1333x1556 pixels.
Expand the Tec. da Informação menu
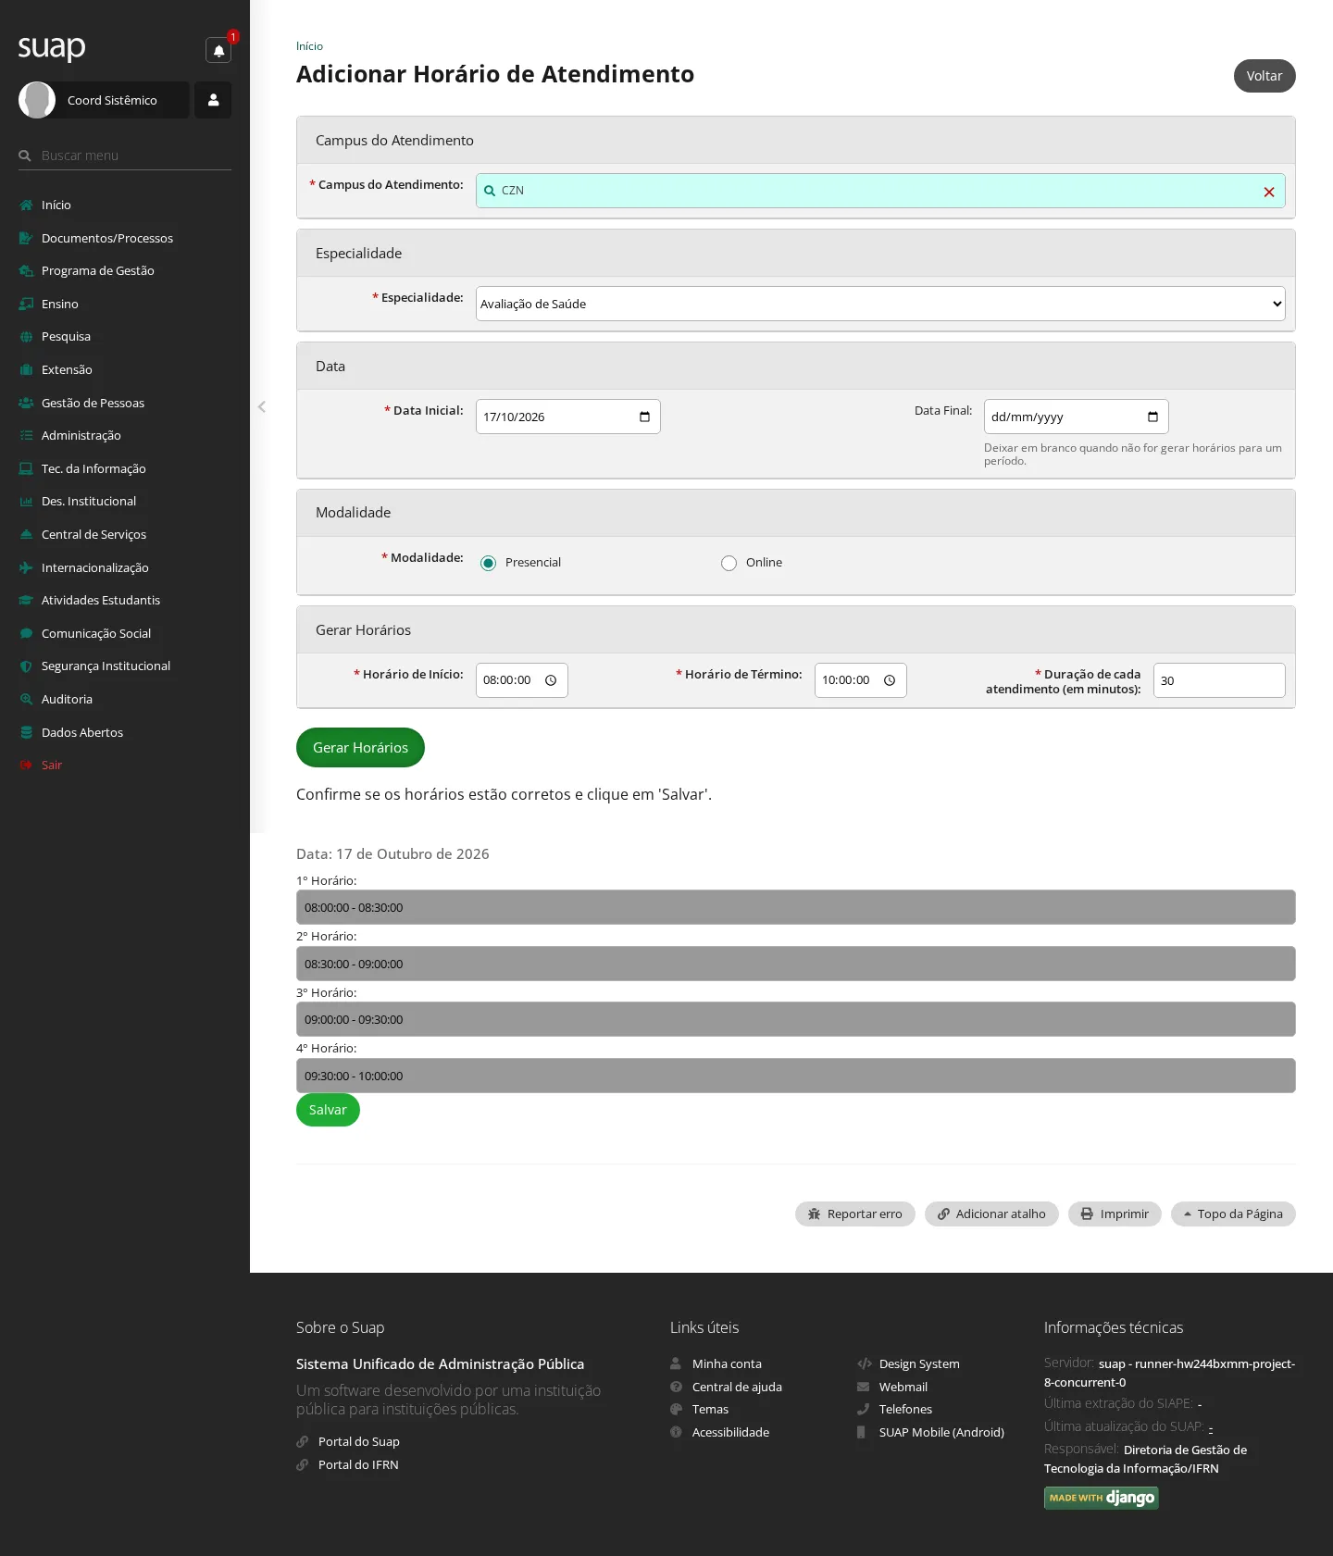tap(93, 468)
